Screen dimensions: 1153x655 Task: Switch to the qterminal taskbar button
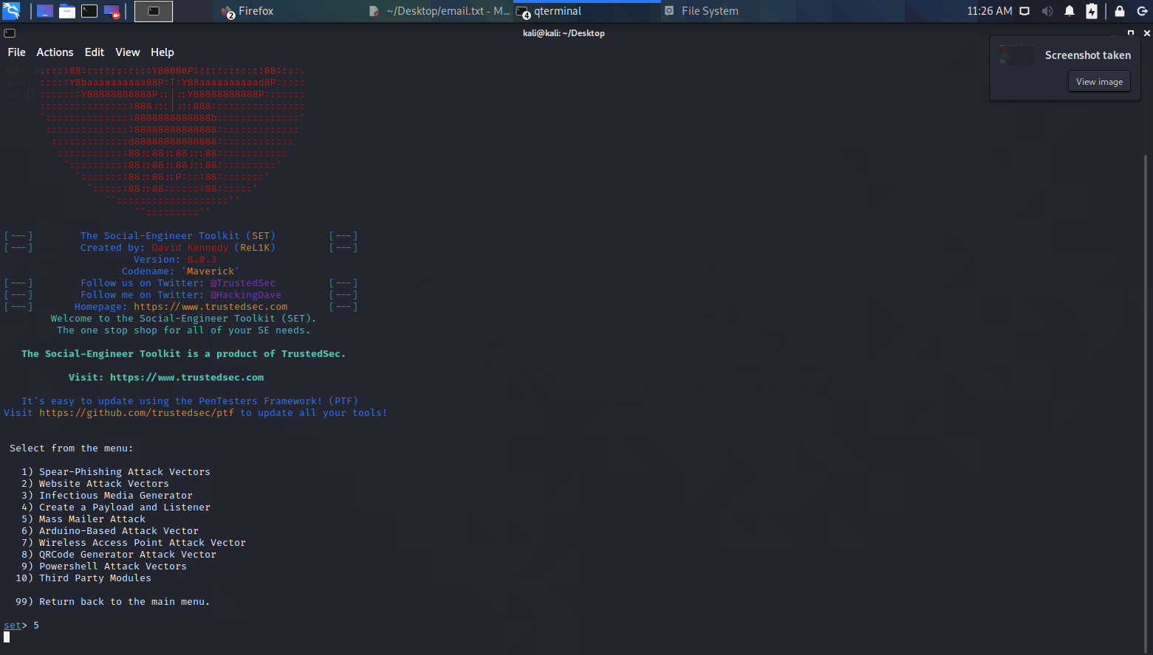click(587, 11)
